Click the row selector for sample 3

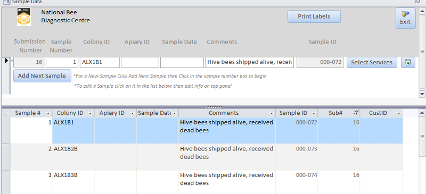pyautogui.click(x=6, y=182)
